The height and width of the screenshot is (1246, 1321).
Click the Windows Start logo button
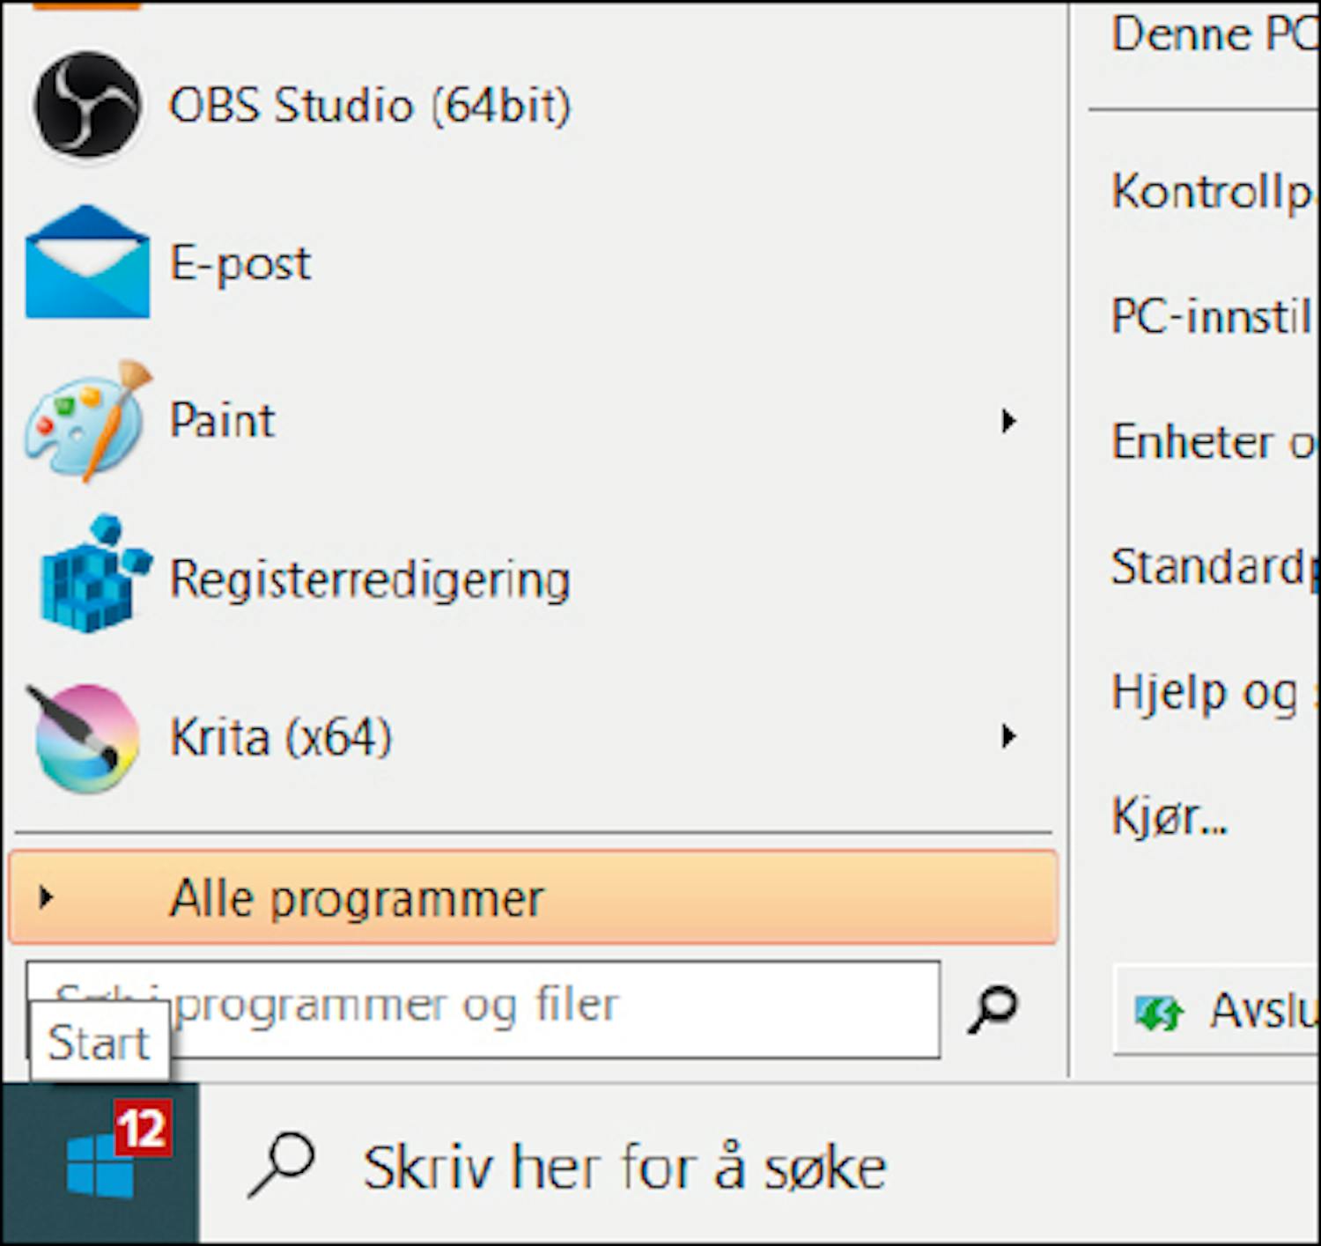click(100, 1164)
